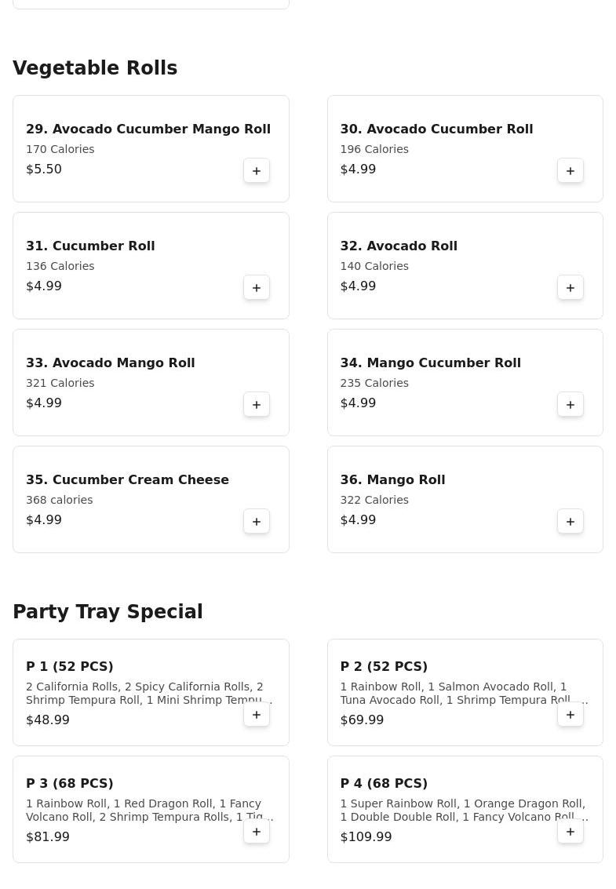Viewport: 616px width, 889px height.
Task: Click the Party Tray Special heading
Action: pos(108,612)
